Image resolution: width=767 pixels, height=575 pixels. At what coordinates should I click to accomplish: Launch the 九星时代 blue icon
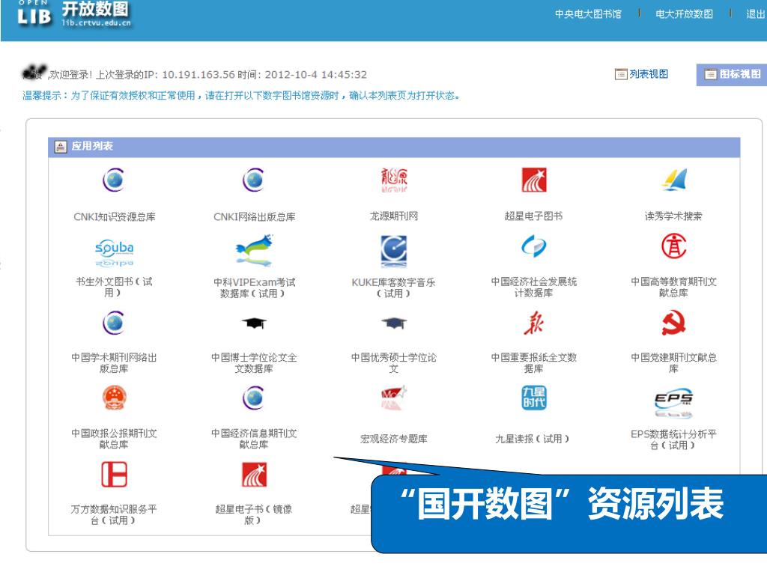[533, 398]
